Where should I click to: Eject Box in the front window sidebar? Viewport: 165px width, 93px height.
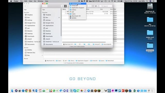click(x=59, y=18)
